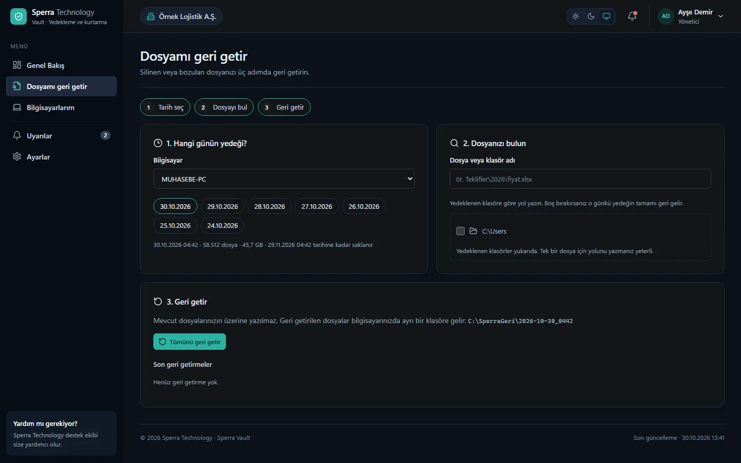Click the Dosya veya klasör adı field
This screenshot has width=741, height=463.
pos(580,179)
